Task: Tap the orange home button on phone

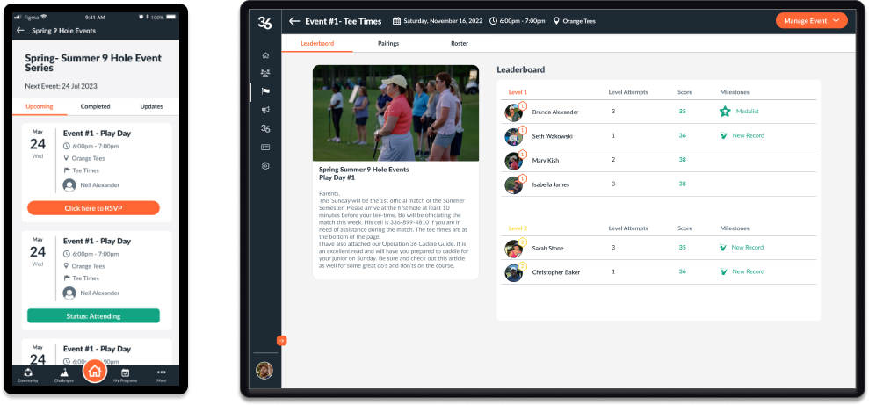Action: [95, 371]
